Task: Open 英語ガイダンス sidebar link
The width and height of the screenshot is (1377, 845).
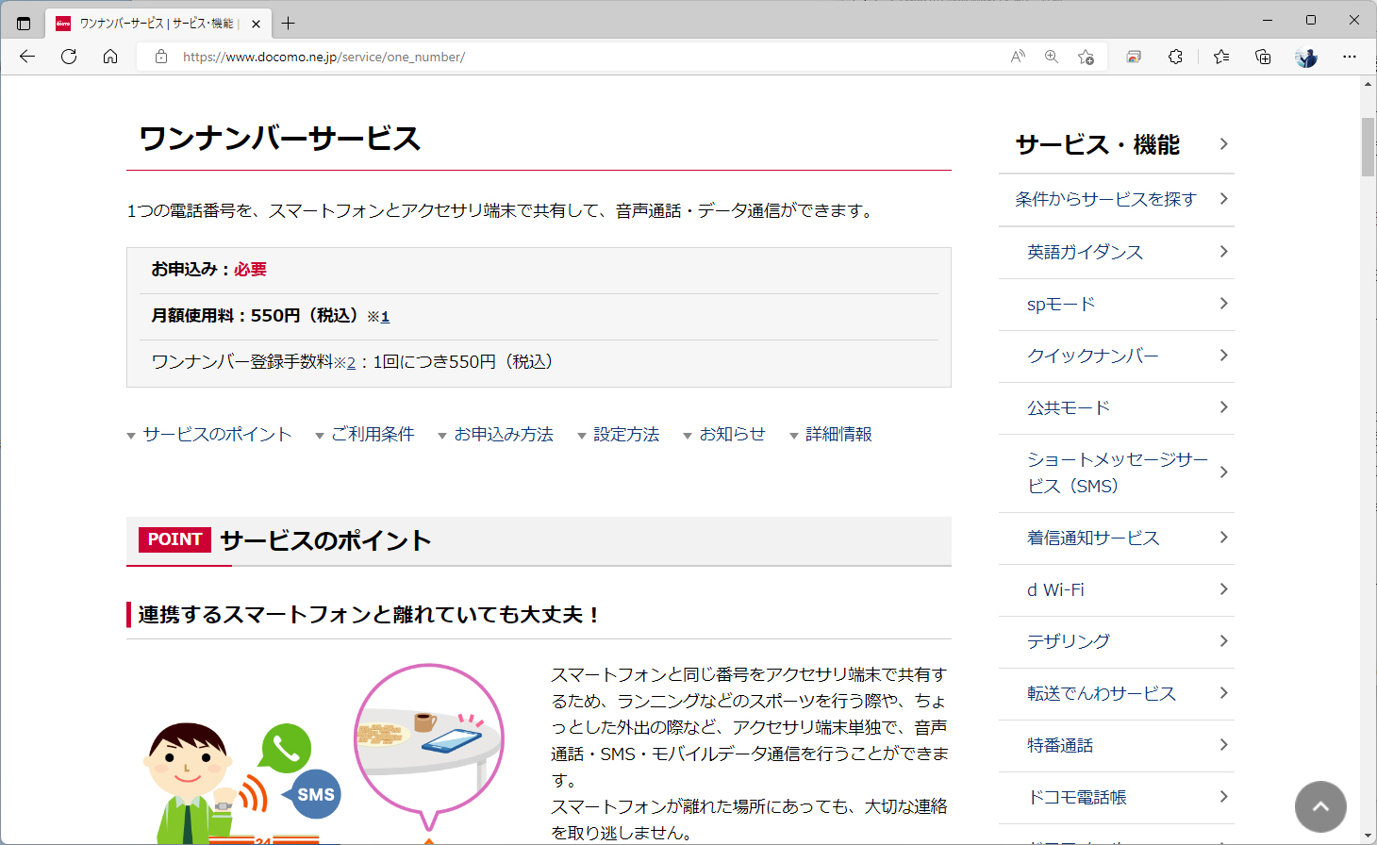Action: click(x=1117, y=252)
